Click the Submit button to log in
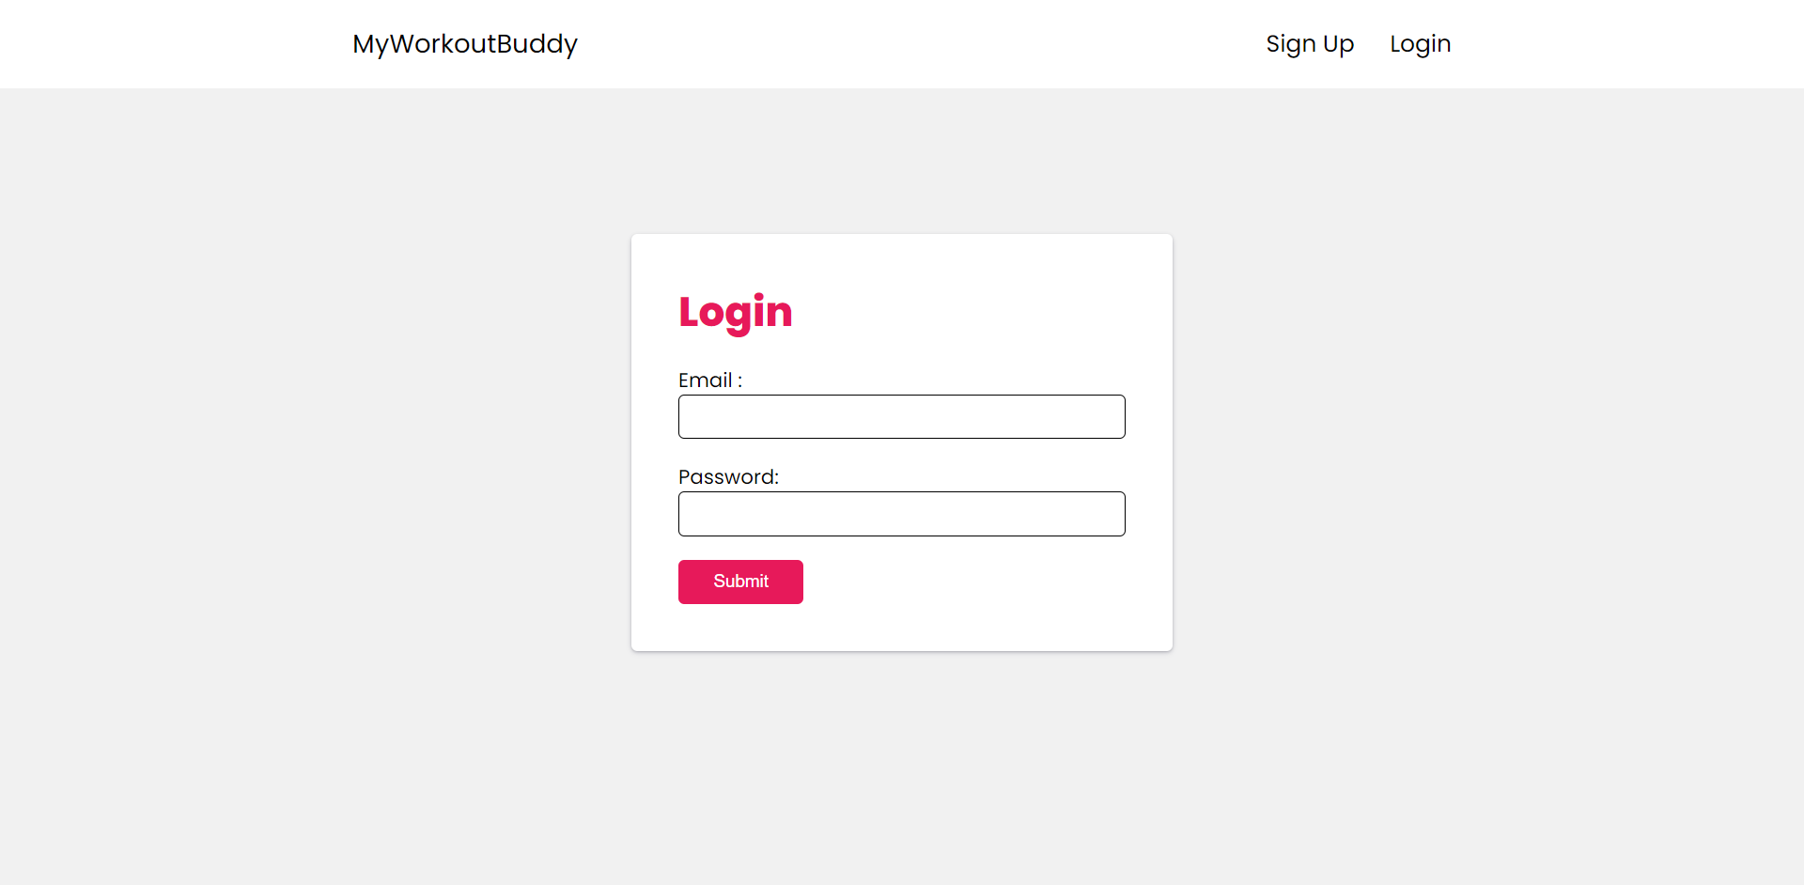 pos(740,582)
